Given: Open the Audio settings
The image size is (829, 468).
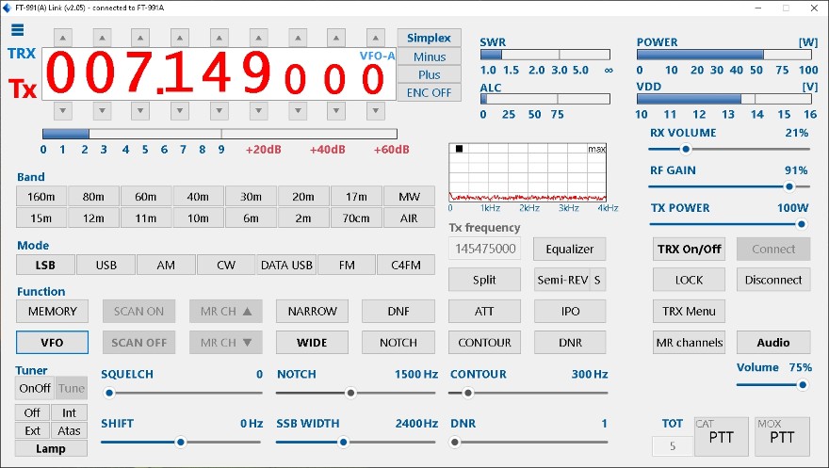Looking at the screenshot, I should coord(773,342).
